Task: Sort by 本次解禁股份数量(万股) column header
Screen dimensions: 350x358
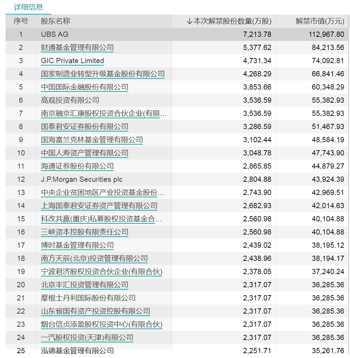Action: coord(232,21)
